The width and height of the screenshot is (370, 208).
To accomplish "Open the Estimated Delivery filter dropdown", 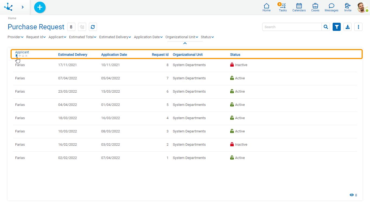I will coord(115,37).
